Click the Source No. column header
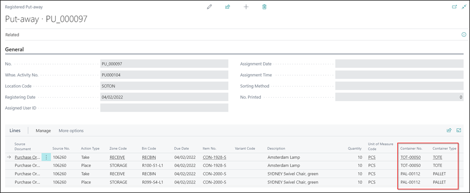Image resolution: width=470 pixels, height=193 pixels. pyautogui.click(x=61, y=148)
